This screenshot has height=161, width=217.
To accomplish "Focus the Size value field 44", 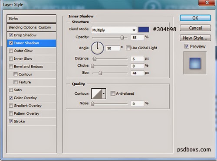I will [137, 73].
